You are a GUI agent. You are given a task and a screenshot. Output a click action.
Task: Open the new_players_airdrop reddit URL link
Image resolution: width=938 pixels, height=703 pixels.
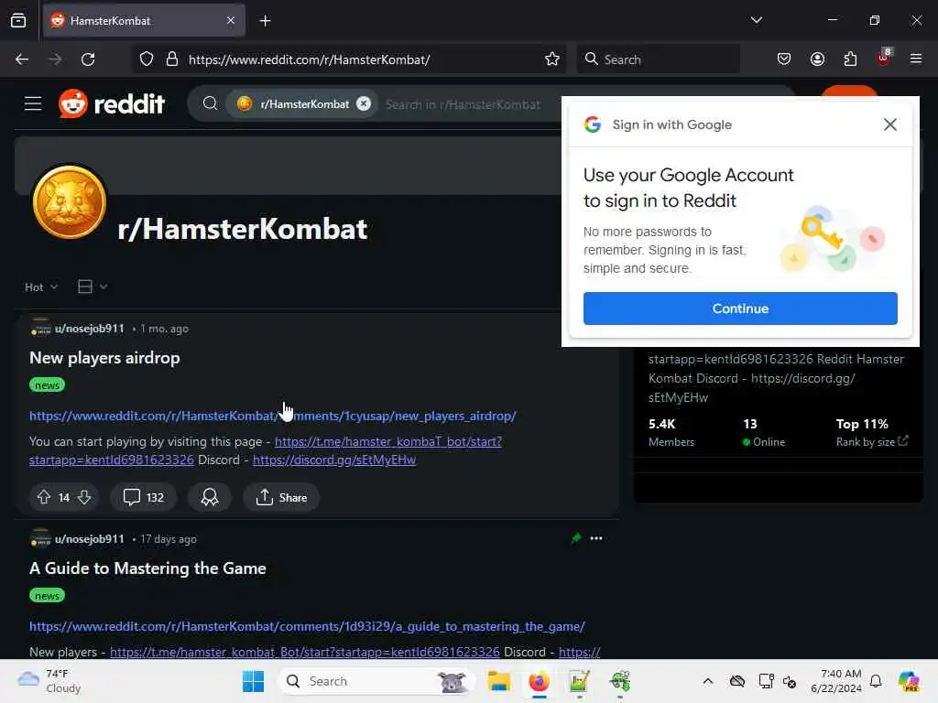pyautogui.click(x=273, y=416)
